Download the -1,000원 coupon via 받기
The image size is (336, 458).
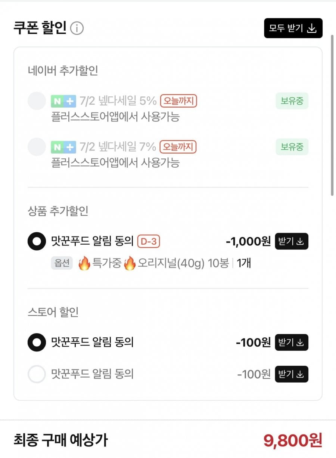pyautogui.click(x=292, y=241)
